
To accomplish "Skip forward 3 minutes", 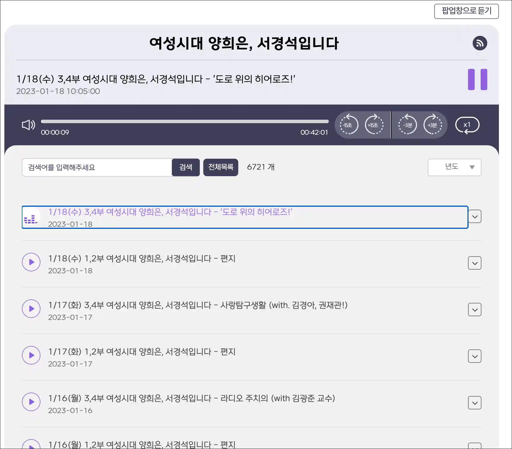I will click(432, 125).
